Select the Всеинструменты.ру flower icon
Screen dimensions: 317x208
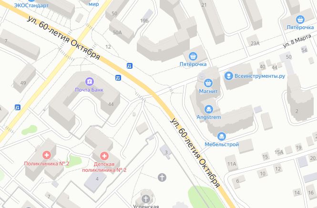[229, 76]
